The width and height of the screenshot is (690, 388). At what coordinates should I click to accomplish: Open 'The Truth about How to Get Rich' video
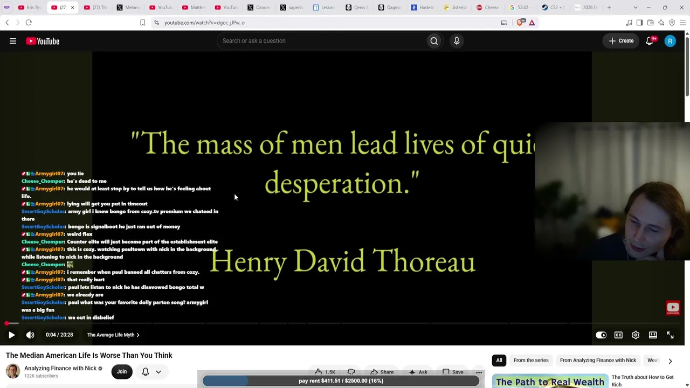click(x=643, y=381)
